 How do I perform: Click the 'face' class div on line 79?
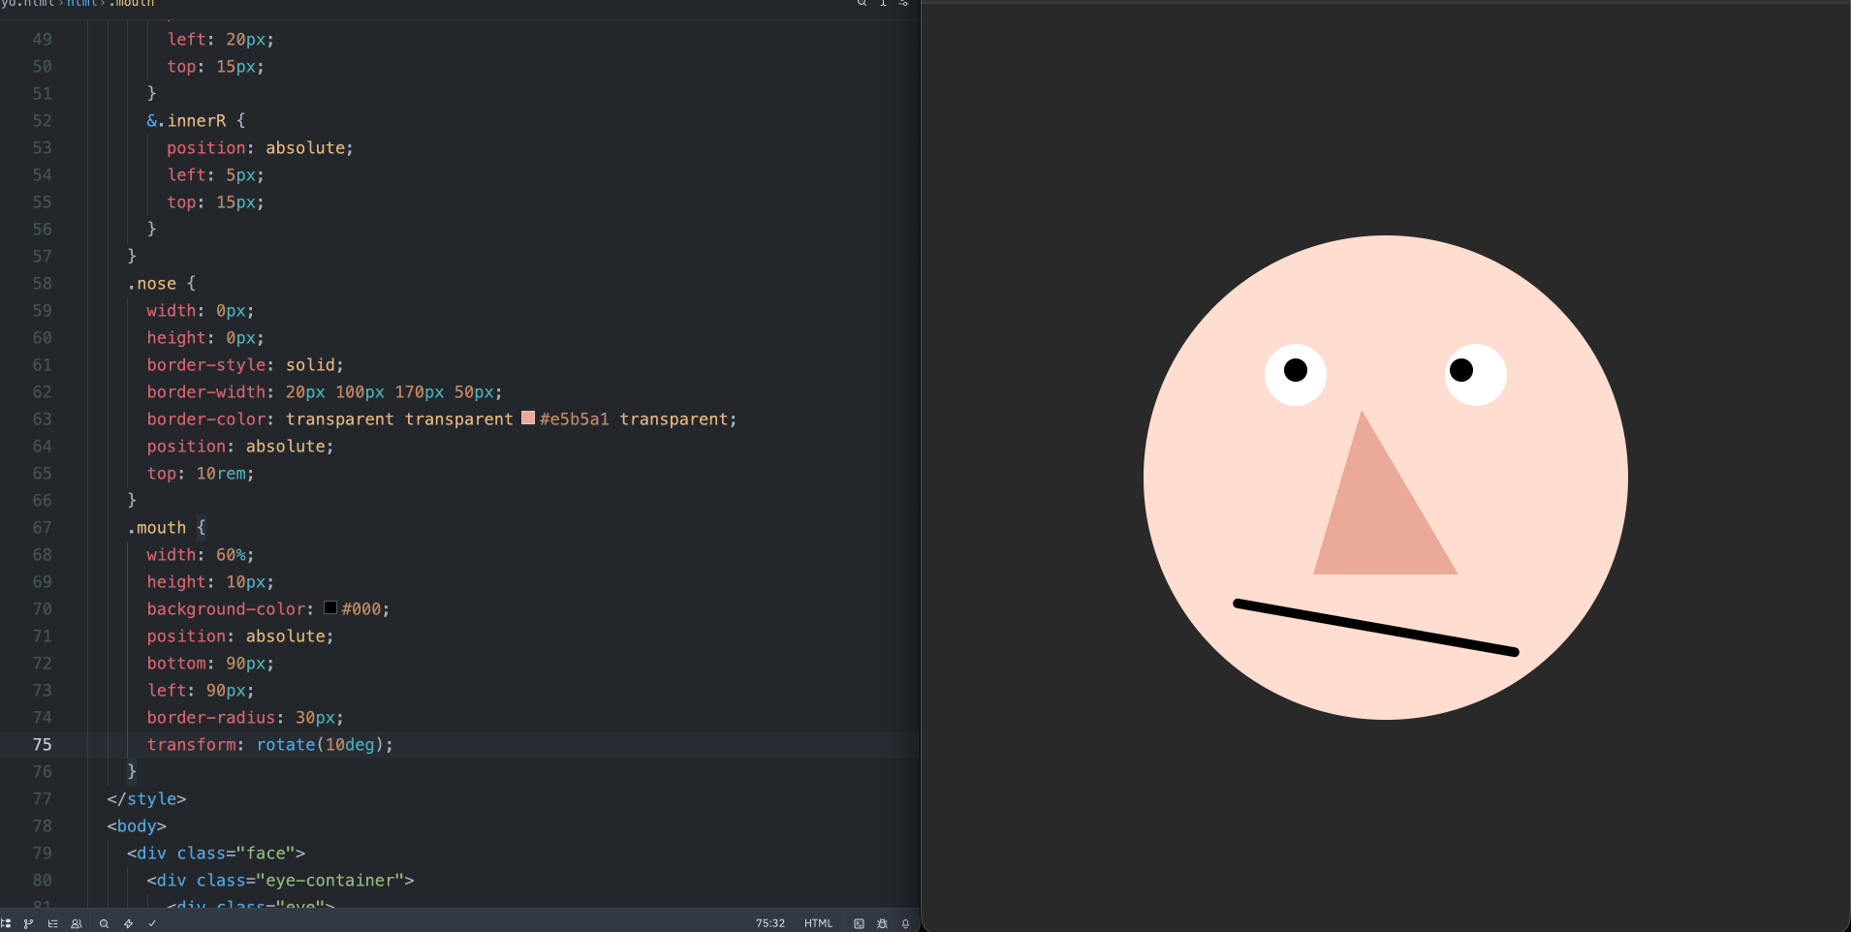(x=216, y=853)
